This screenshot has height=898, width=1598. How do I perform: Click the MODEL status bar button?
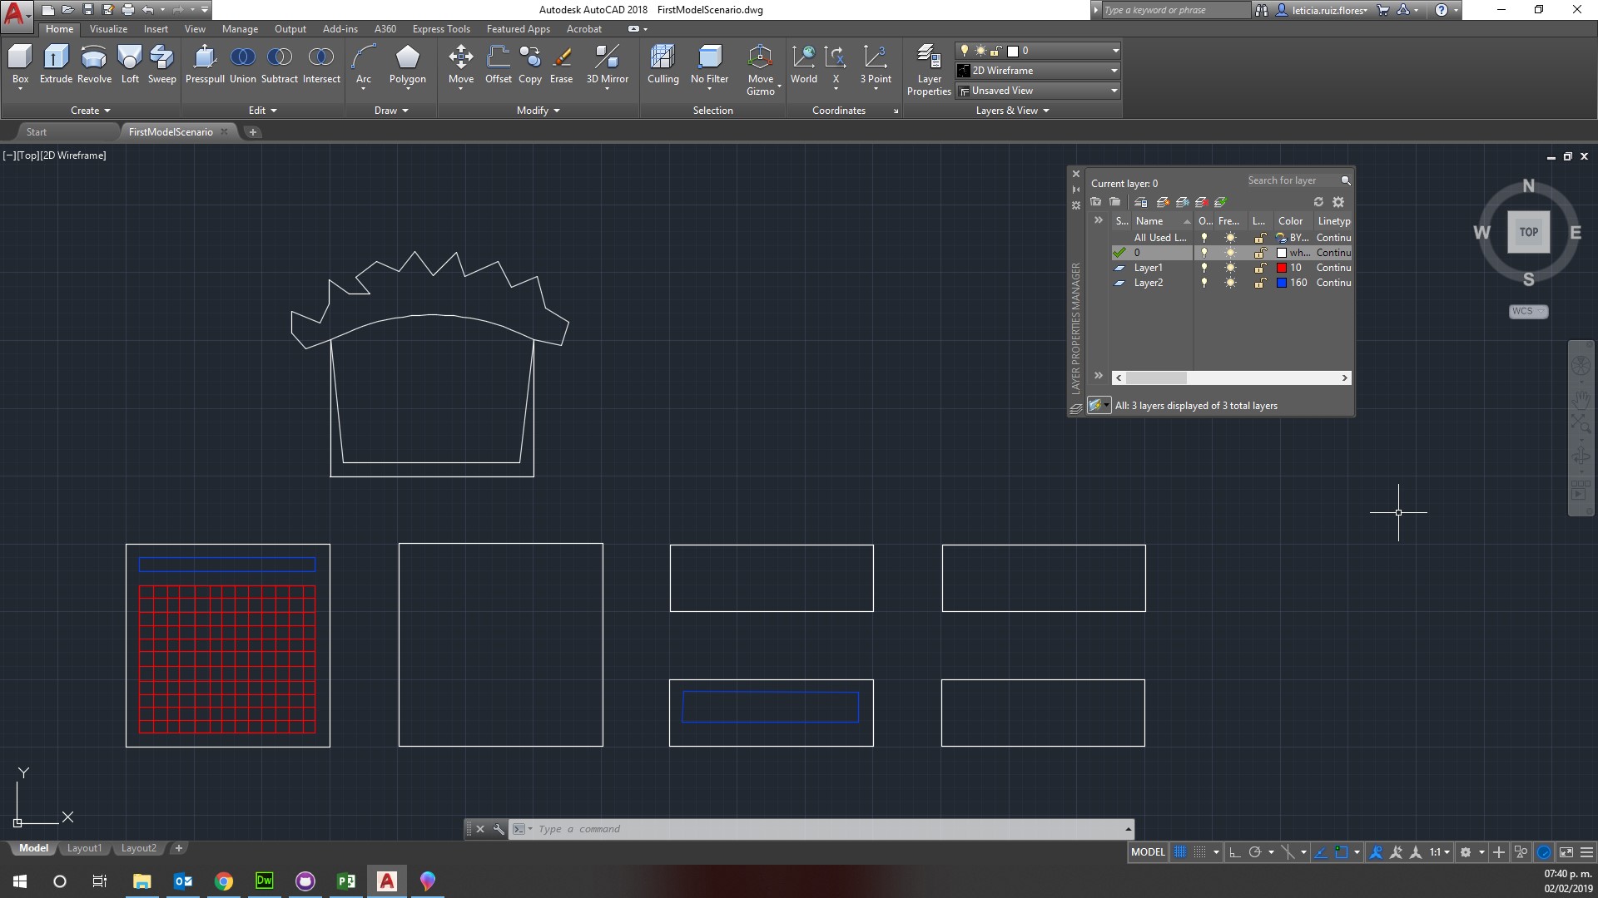pos(1147,851)
